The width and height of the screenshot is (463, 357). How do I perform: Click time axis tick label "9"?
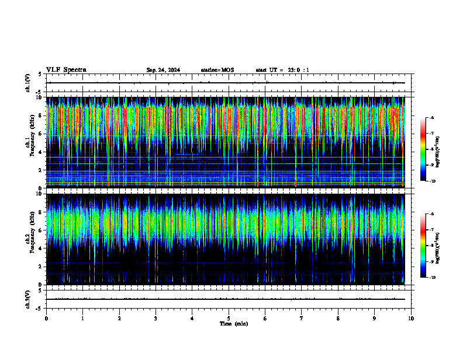[374, 318]
